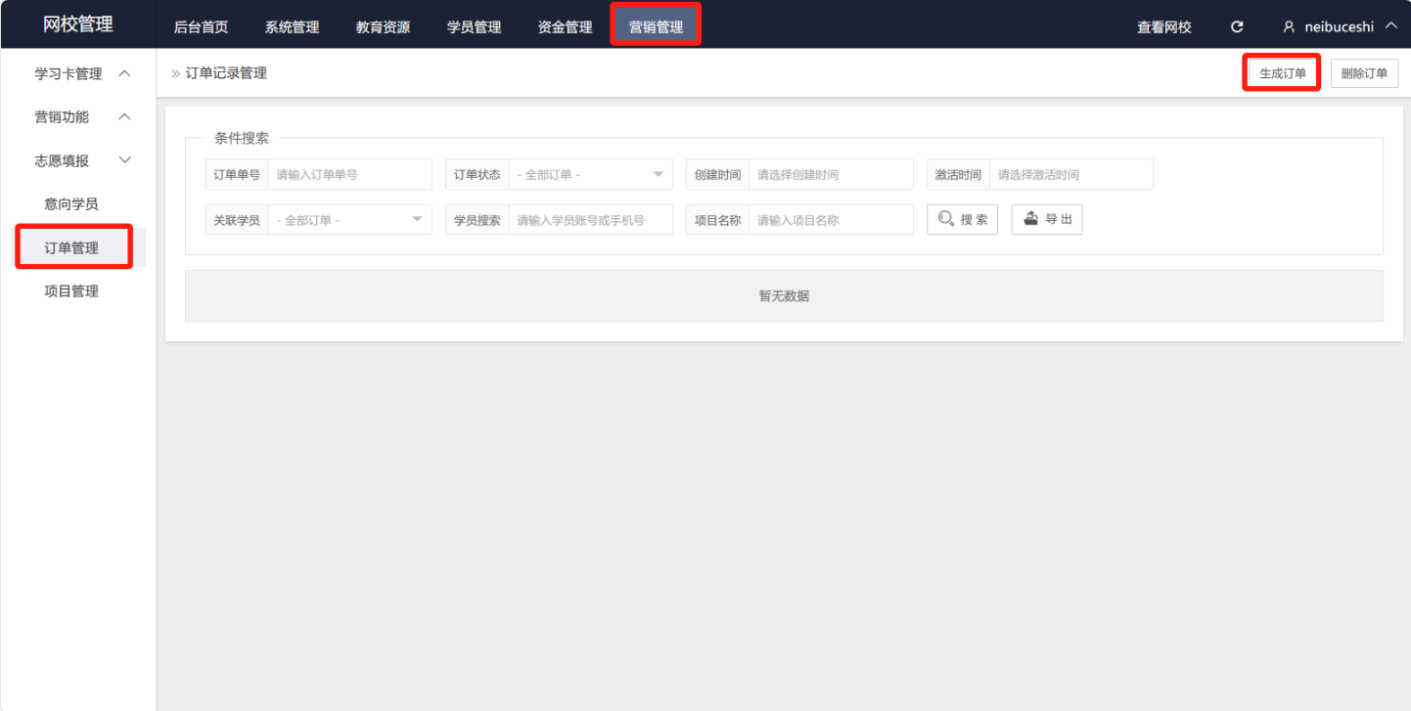Click the 搜索 button

[x=962, y=219]
